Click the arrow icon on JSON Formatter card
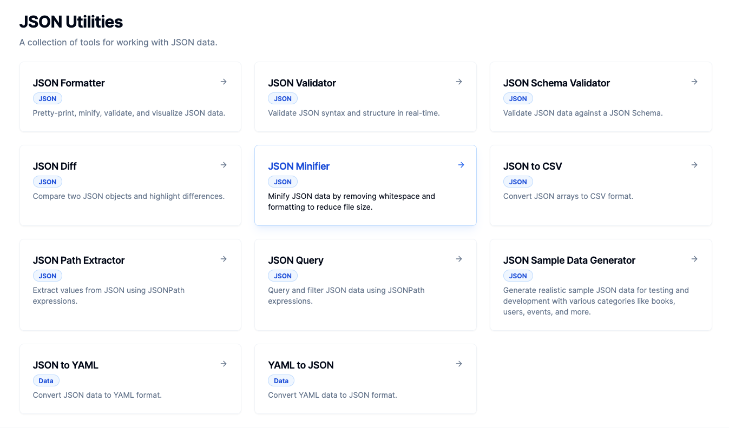The width and height of the screenshot is (729, 428). click(x=224, y=82)
